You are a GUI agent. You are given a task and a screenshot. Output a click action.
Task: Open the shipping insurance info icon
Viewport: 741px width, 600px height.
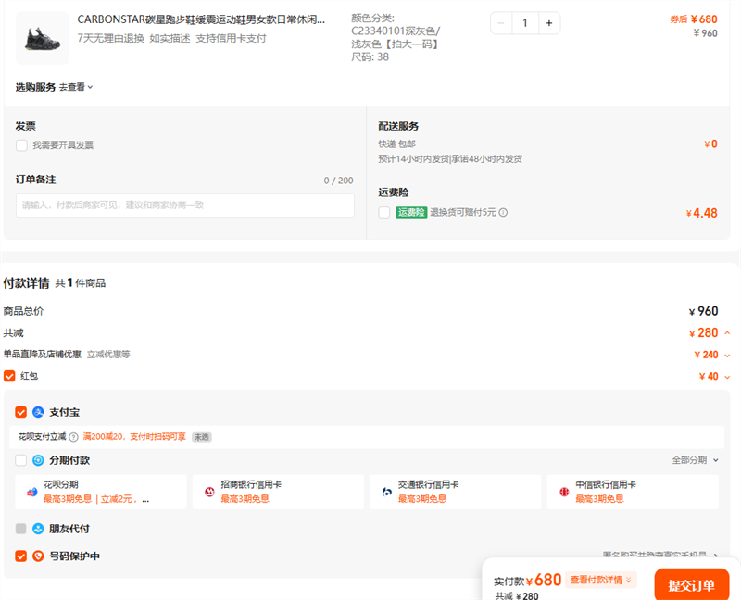[503, 213]
